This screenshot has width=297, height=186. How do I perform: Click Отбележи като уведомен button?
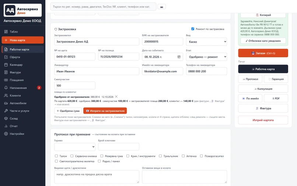[263, 41]
